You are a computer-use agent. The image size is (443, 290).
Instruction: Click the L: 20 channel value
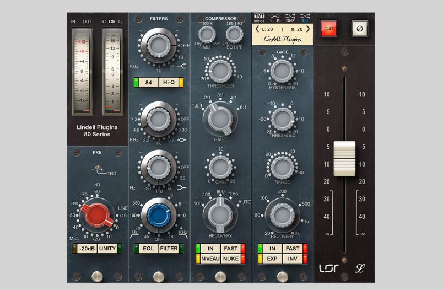[267, 29]
